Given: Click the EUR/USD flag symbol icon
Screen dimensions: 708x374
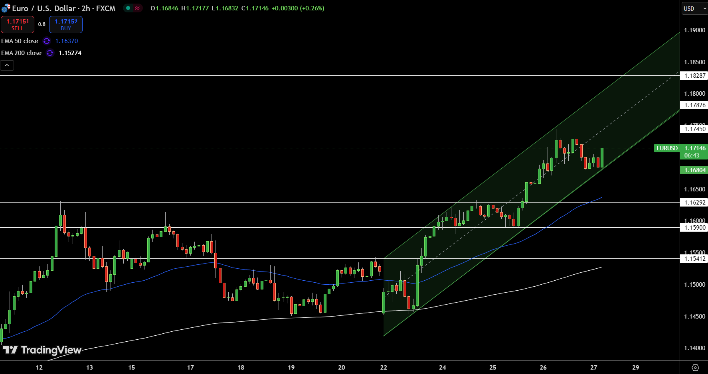Looking at the screenshot, I should coord(6,8).
